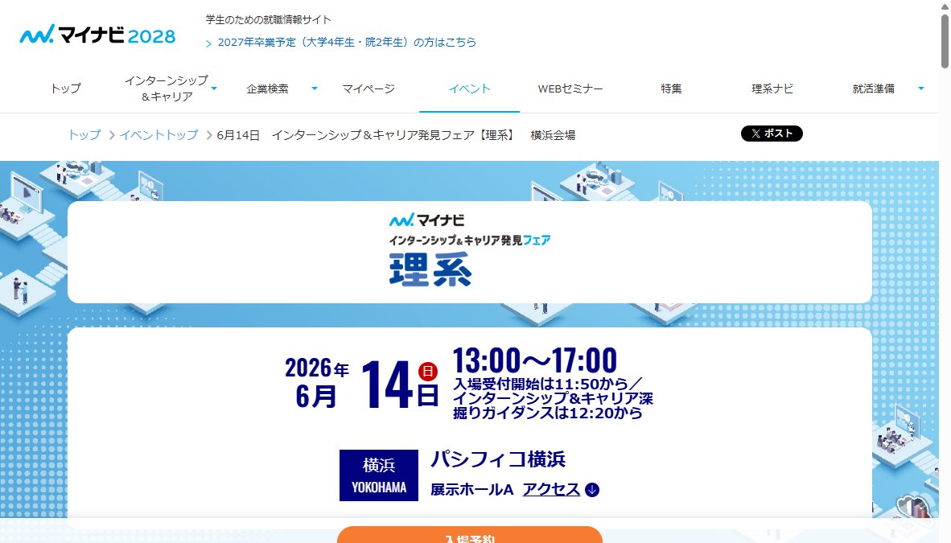Open インターンシップ＆キャリア menu item
The width and height of the screenshot is (951, 543).
[x=167, y=88]
